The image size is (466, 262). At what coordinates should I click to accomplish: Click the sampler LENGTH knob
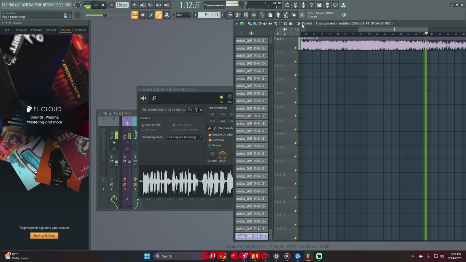point(222,155)
